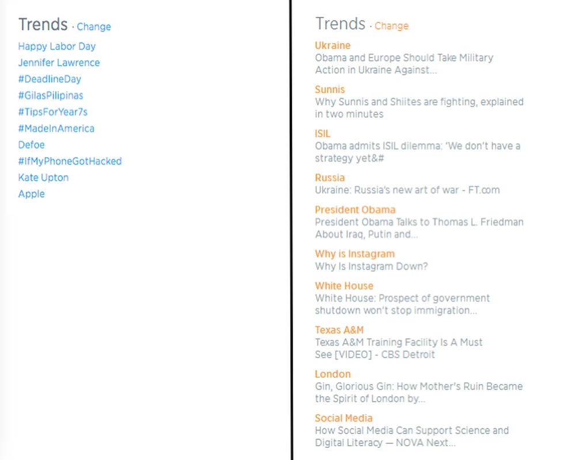Click the Why is Instagram trend
This screenshot has width=567, height=460.
[x=354, y=253]
